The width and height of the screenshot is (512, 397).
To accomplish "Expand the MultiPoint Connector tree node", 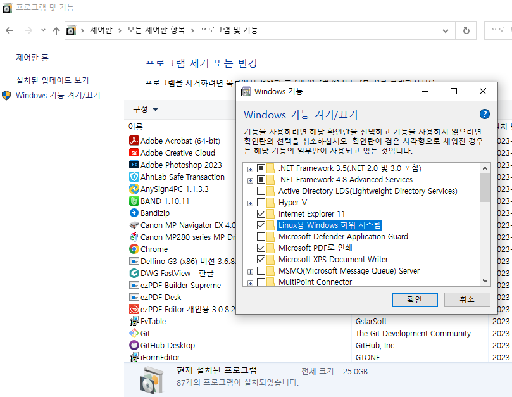I will point(250,283).
